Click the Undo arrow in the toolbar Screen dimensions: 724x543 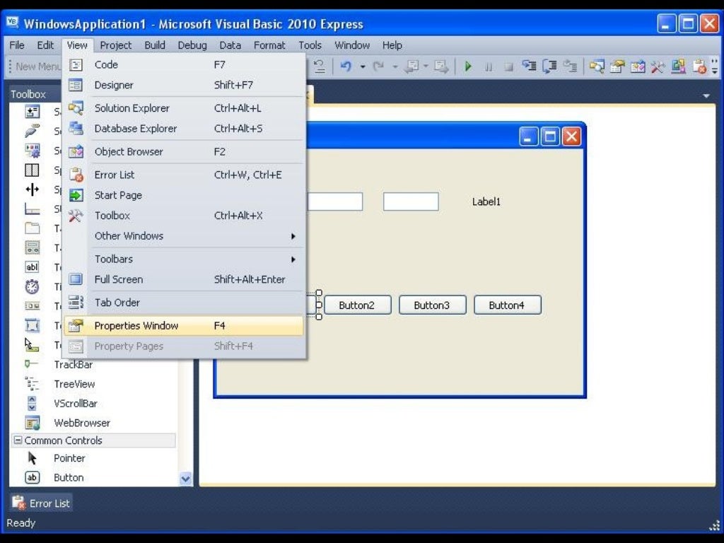click(345, 66)
